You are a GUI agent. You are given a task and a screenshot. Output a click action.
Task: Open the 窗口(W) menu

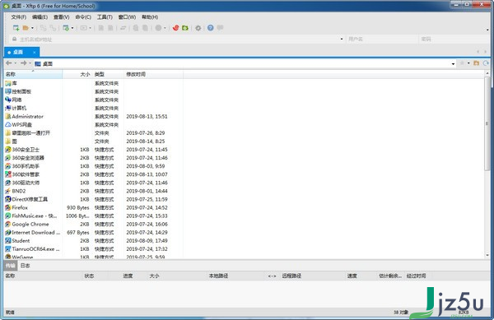(127, 17)
